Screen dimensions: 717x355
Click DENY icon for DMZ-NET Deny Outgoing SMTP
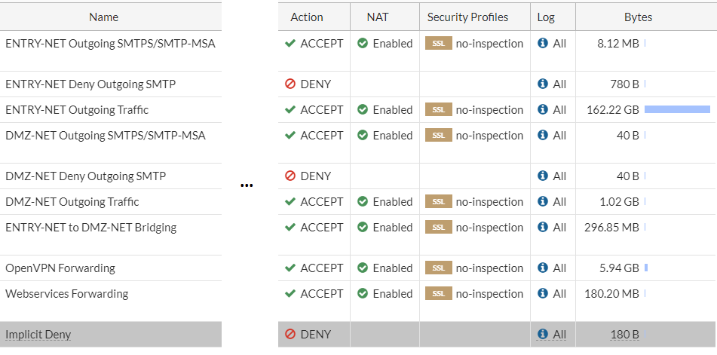coord(290,176)
